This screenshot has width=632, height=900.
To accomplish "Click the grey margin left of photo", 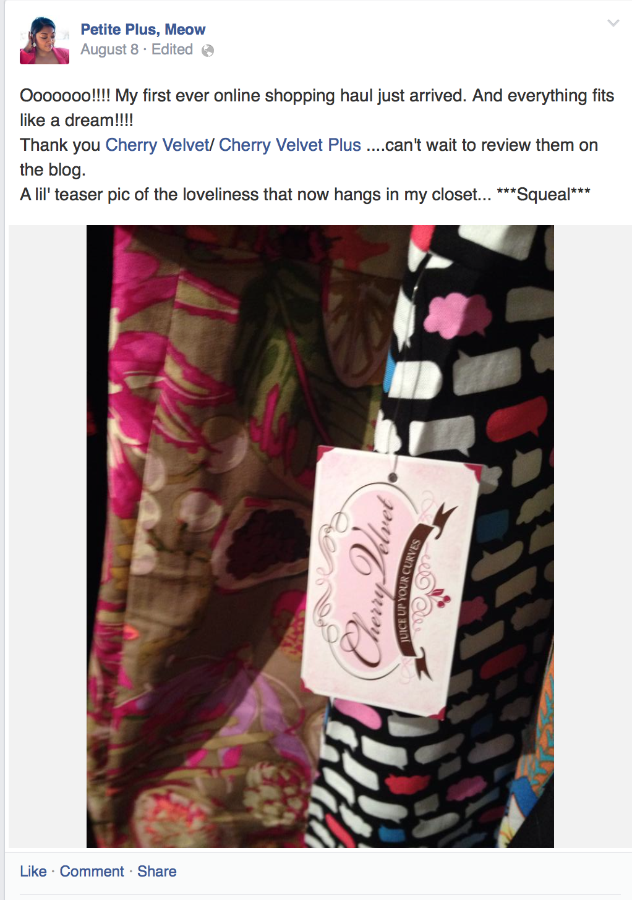I will (47, 536).
